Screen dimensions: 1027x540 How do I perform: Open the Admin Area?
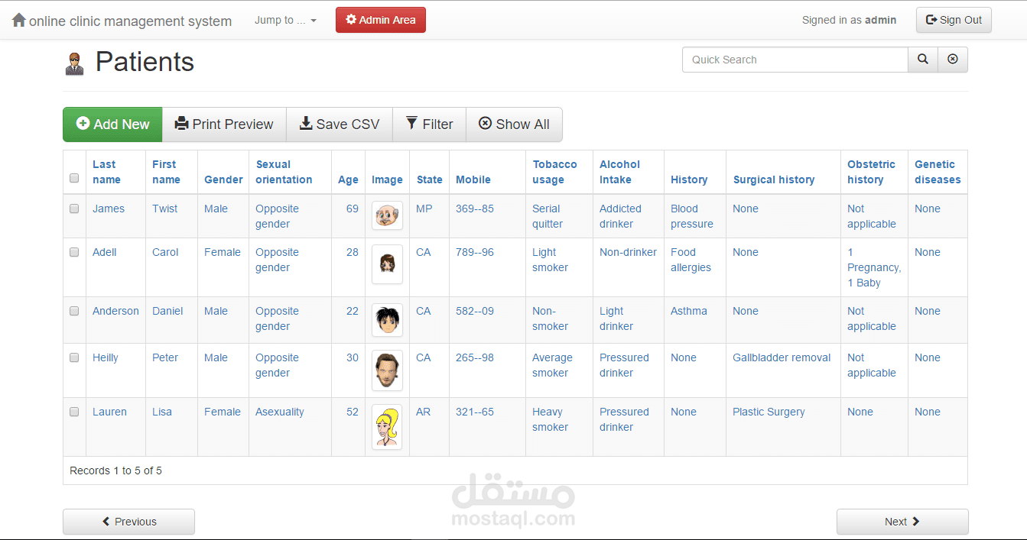[381, 20]
